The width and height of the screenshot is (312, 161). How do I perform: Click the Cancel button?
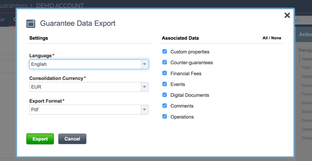pyautogui.click(x=72, y=139)
